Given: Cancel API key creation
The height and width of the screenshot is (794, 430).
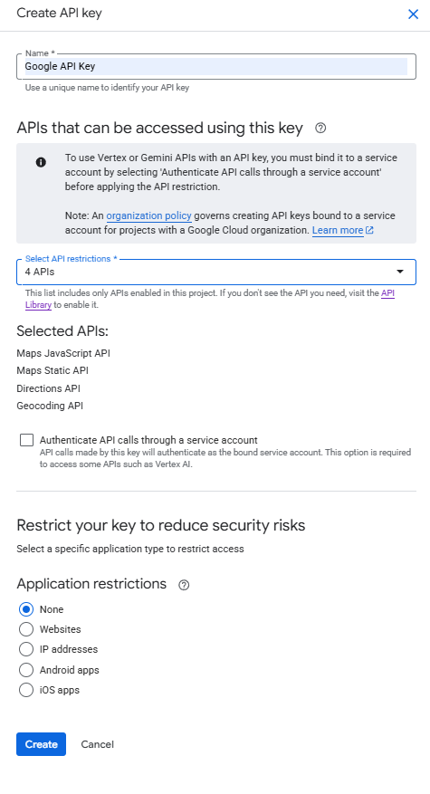Looking at the screenshot, I should [97, 744].
